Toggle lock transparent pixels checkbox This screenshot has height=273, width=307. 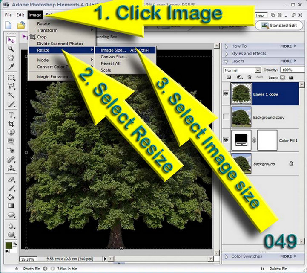282,77
